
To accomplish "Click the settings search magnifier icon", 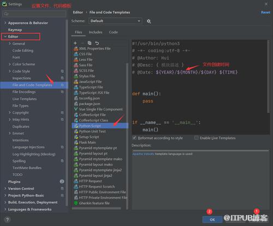I will pos(6,14).
